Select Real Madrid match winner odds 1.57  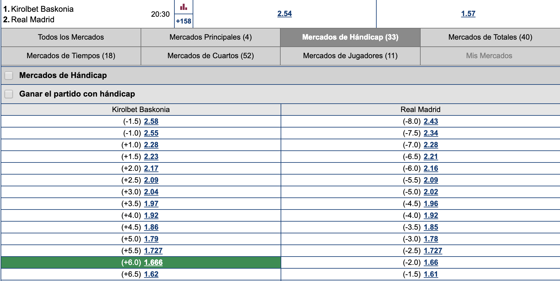(468, 14)
